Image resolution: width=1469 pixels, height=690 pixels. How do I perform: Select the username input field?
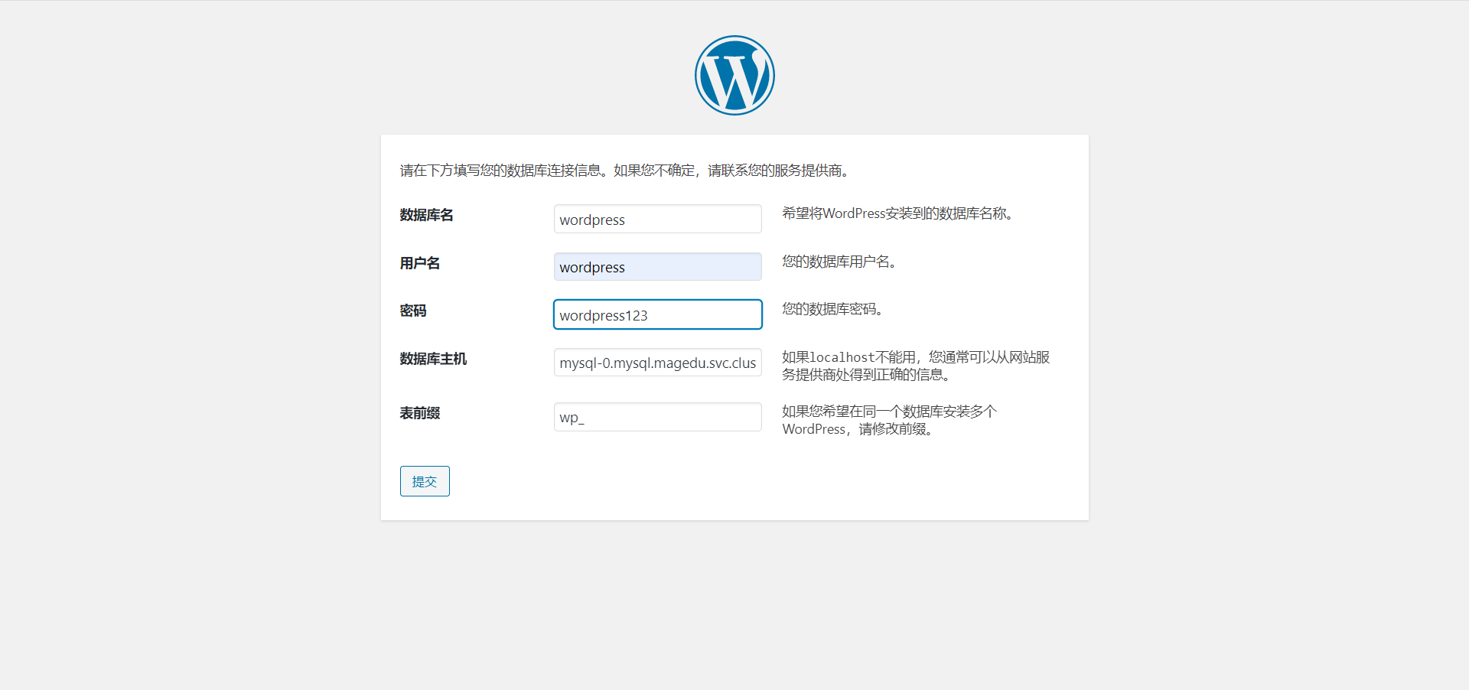click(x=658, y=267)
